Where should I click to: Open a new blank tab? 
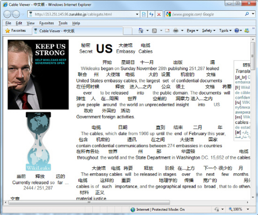tap(127, 31)
